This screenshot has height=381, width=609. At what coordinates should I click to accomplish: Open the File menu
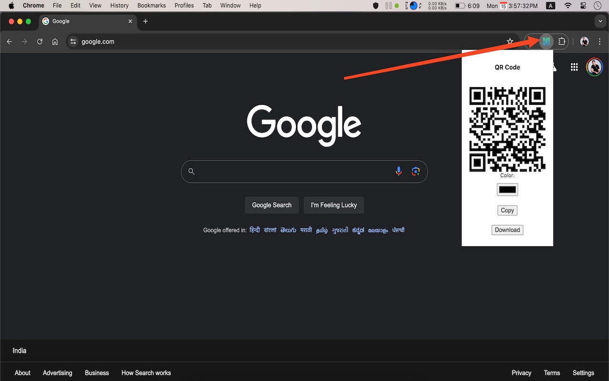point(57,6)
